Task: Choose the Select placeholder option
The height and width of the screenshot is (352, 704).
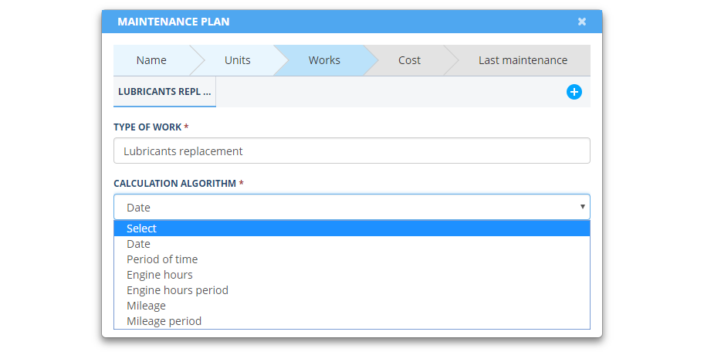Action: [351, 228]
